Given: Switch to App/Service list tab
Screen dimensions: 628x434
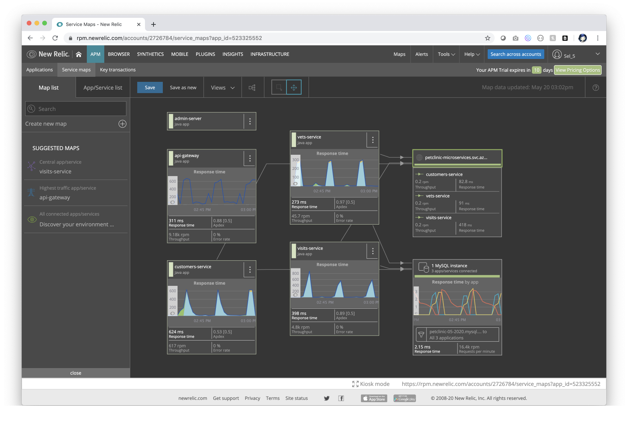Looking at the screenshot, I should pos(103,88).
